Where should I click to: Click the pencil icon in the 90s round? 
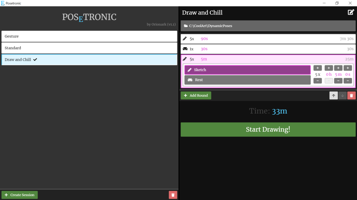tap(185, 39)
